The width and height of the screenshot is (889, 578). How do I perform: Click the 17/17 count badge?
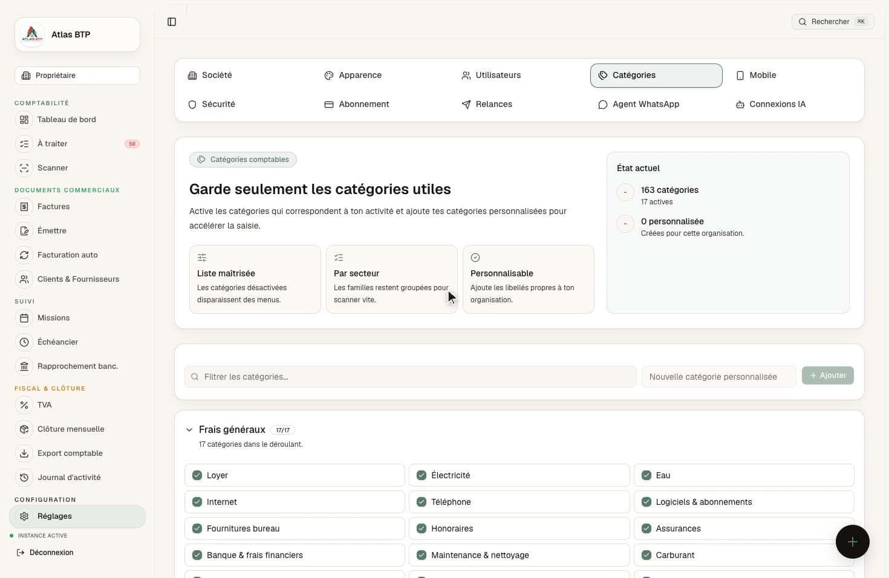[282, 430]
